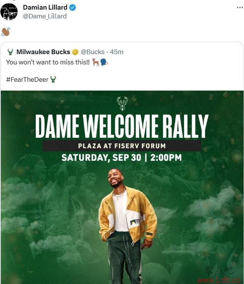Screen dimensions: 244x284
Task: Click the 45m timestamp on the quoted tweet
Action: point(117,52)
